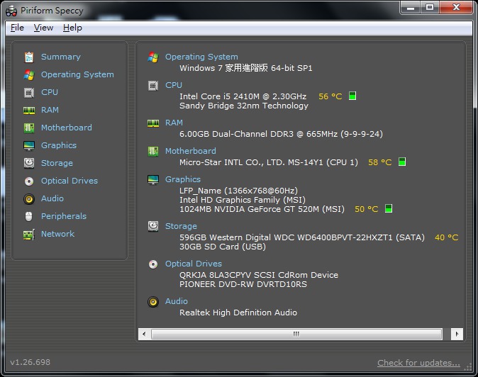478x377 pixels.
Task: Switch to the CPU section in sidebar
Action: 50,92
